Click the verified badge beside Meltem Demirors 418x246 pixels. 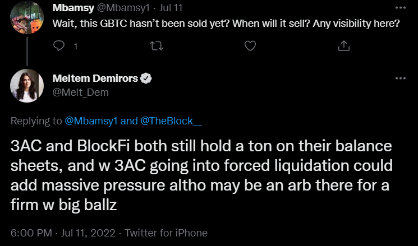145,79
